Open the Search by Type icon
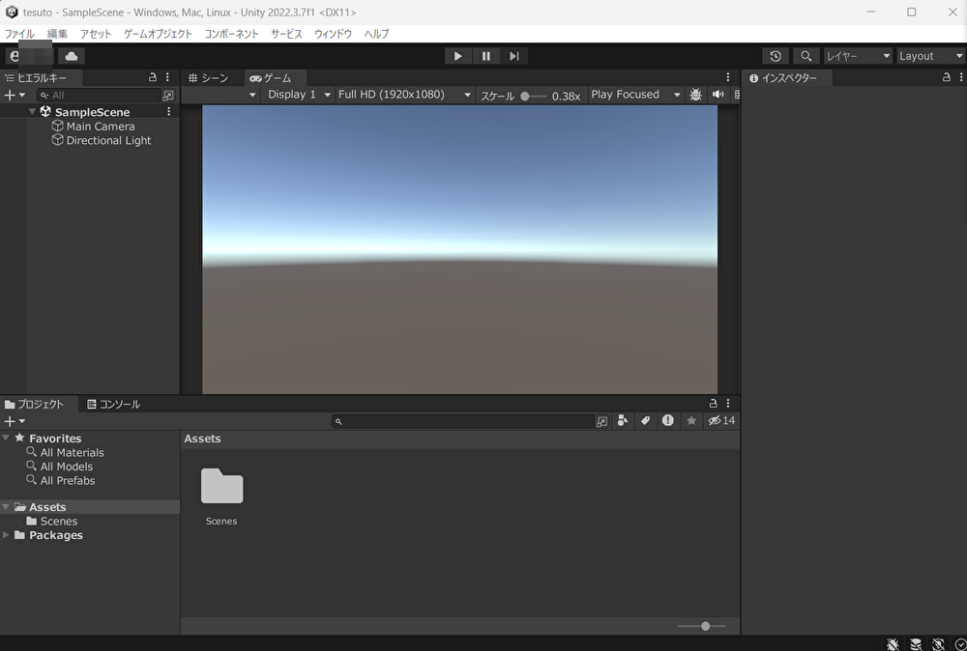 pyautogui.click(x=623, y=421)
